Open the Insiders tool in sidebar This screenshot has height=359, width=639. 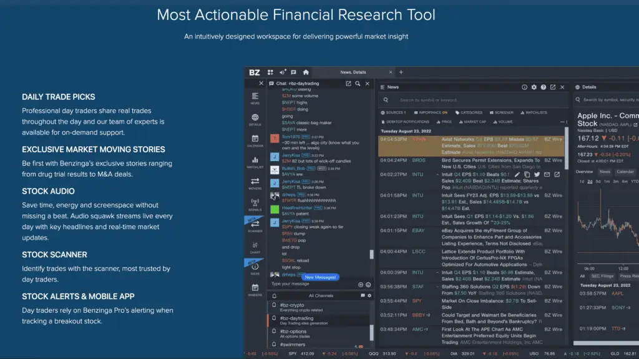(x=255, y=290)
